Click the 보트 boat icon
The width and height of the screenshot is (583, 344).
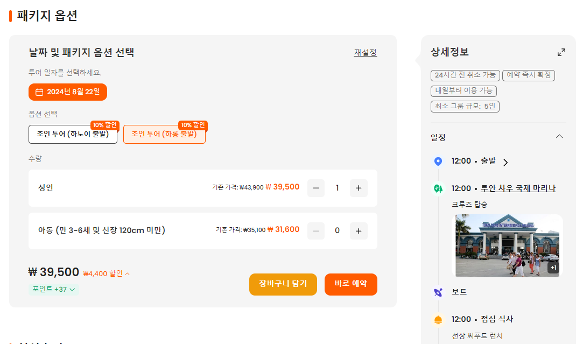[x=438, y=292]
